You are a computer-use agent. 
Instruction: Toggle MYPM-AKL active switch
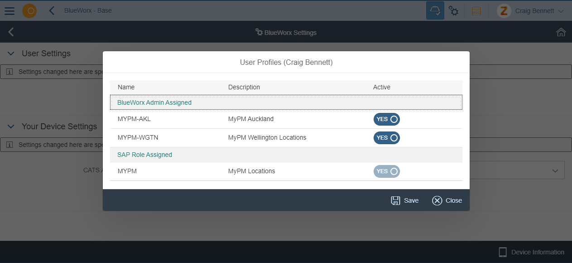tap(387, 119)
